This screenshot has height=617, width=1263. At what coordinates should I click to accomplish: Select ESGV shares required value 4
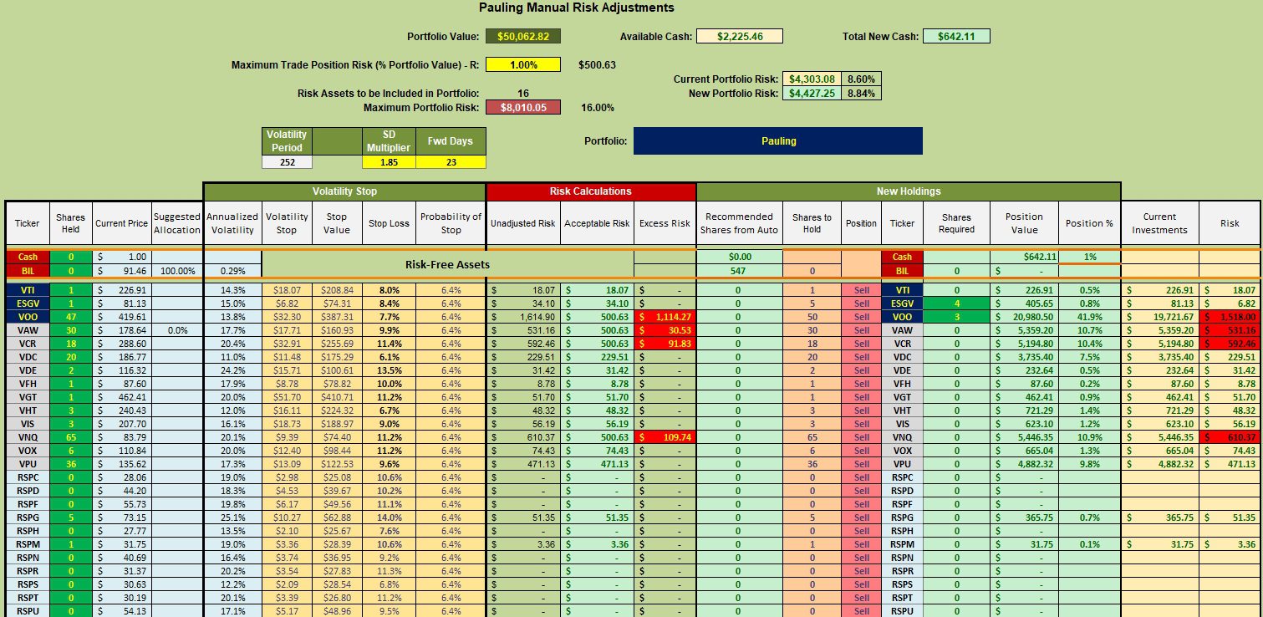(956, 303)
